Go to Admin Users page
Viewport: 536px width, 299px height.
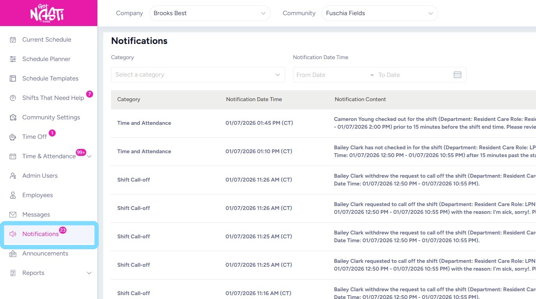pos(40,176)
